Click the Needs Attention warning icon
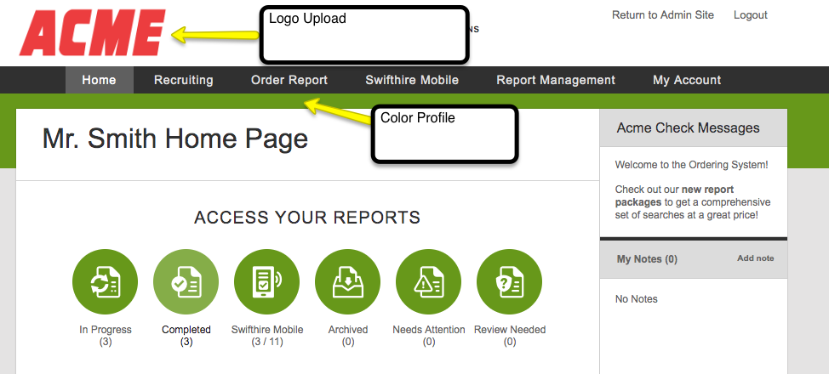The width and height of the screenshot is (829, 374). click(x=428, y=282)
